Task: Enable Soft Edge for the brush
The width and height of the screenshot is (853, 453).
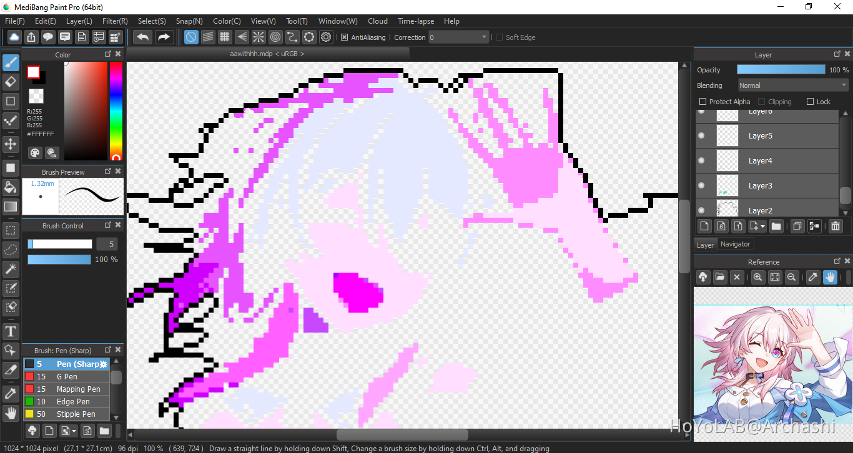Action: (x=500, y=37)
